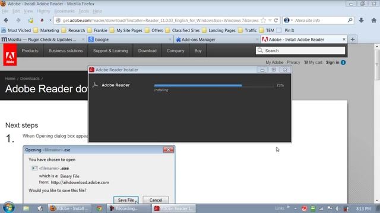380x213 pixels.
Task: Open the My Site Pages bookmarks folder
Action: point(126,30)
